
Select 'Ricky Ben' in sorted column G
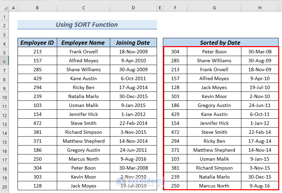[214, 141]
